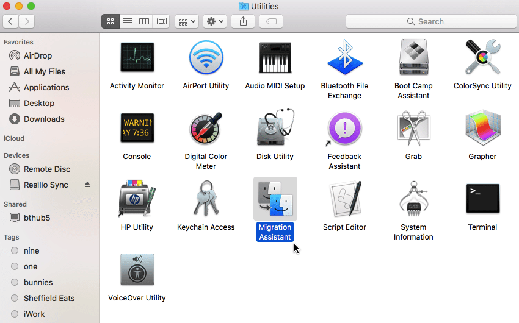Click the ColorSync Utility icon

pyautogui.click(x=482, y=57)
